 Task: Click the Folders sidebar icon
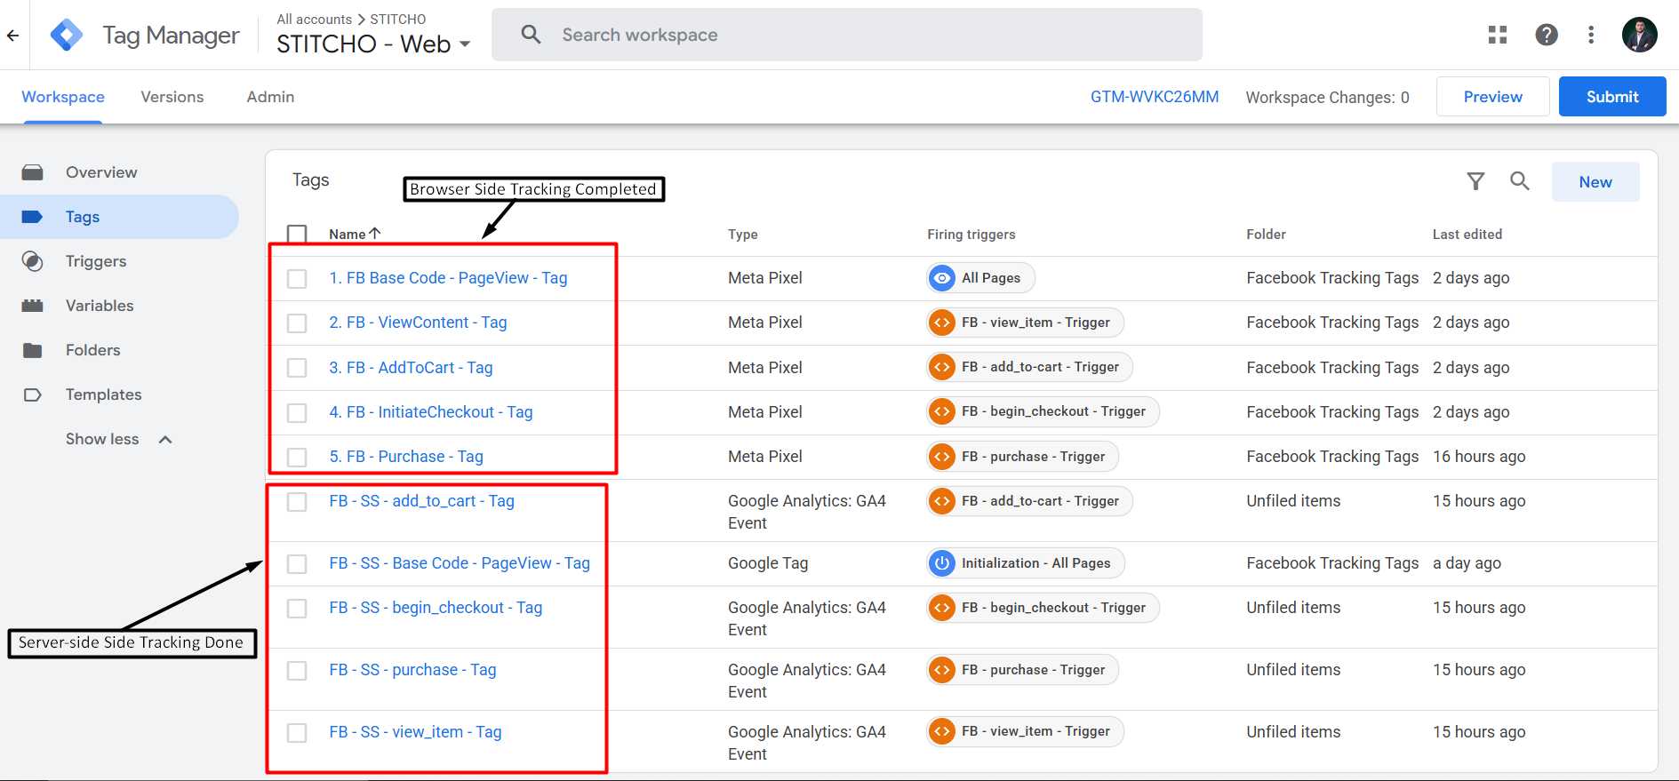click(x=33, y=350)
